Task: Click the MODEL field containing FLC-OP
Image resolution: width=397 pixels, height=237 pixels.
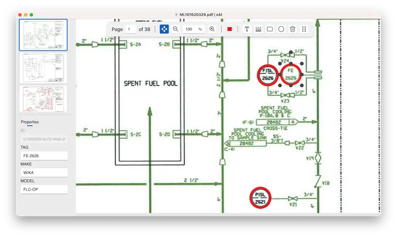Action: (44, 189)
